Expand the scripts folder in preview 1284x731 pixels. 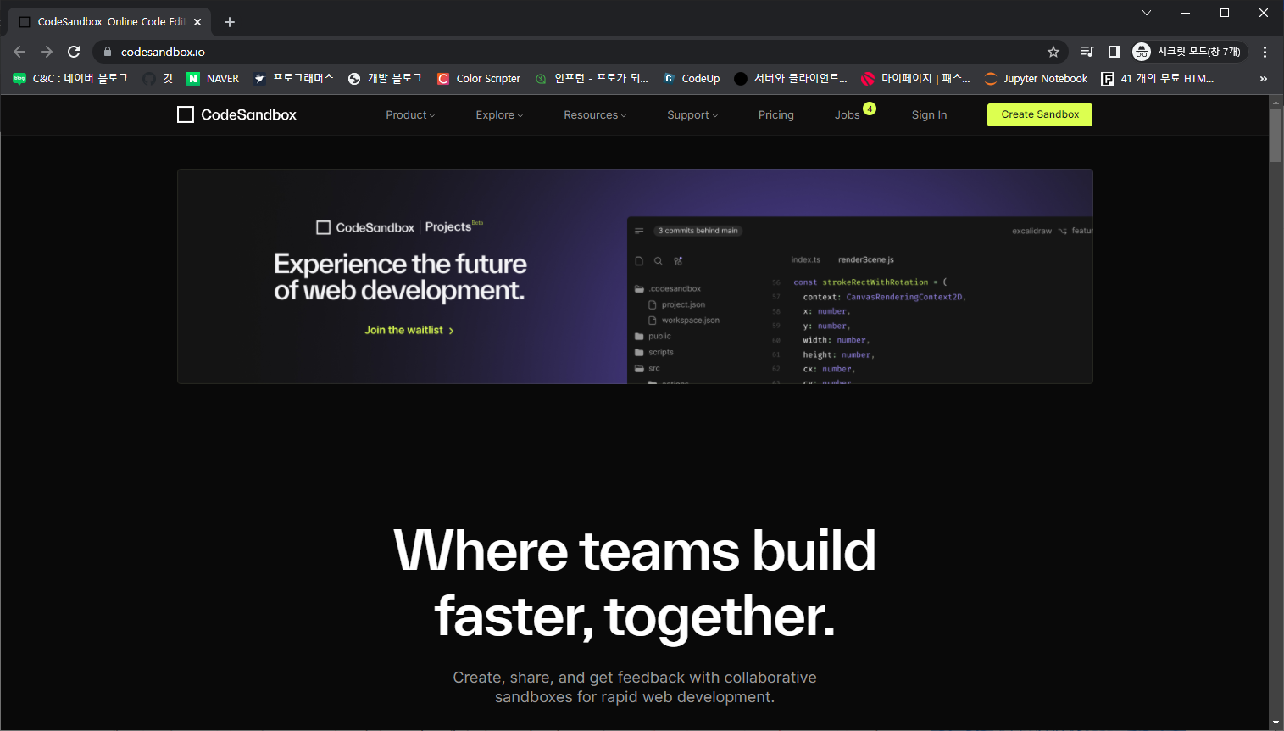click(x=654, y=352)
